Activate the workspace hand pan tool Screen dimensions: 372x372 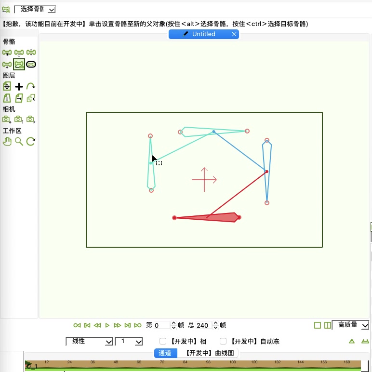[7, 141]
